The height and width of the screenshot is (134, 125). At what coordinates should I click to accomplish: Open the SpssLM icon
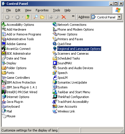click(55, 78)
